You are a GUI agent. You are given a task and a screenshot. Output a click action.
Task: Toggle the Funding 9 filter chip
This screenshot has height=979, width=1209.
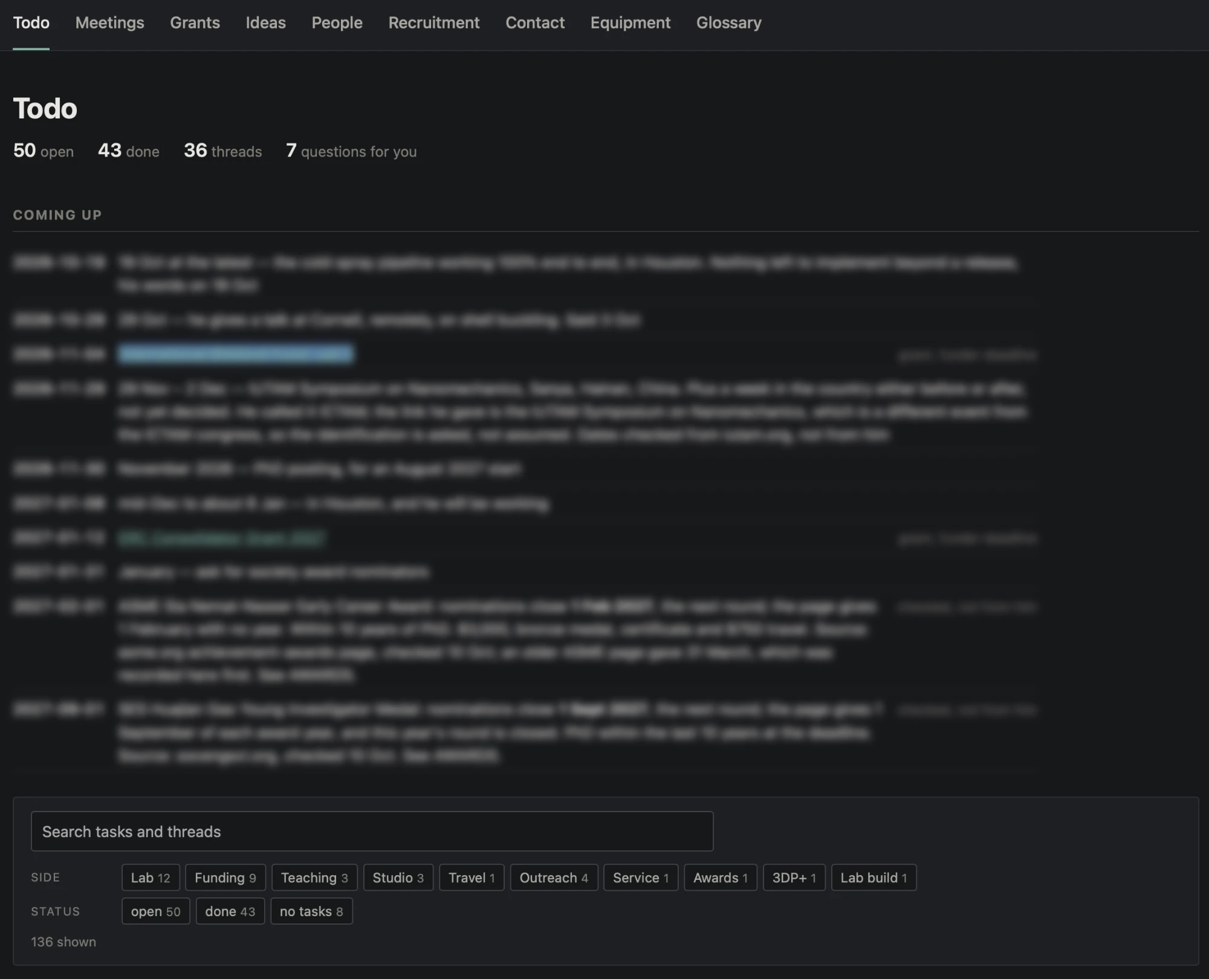pos(225,877)
